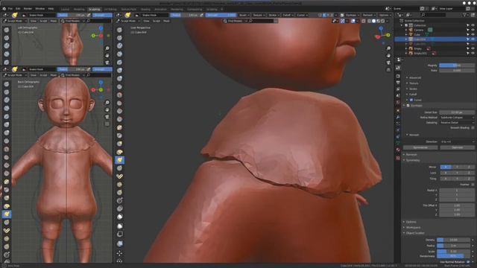Click the zoom magnifier in Left Orthographic viewport

click(107, 48)
